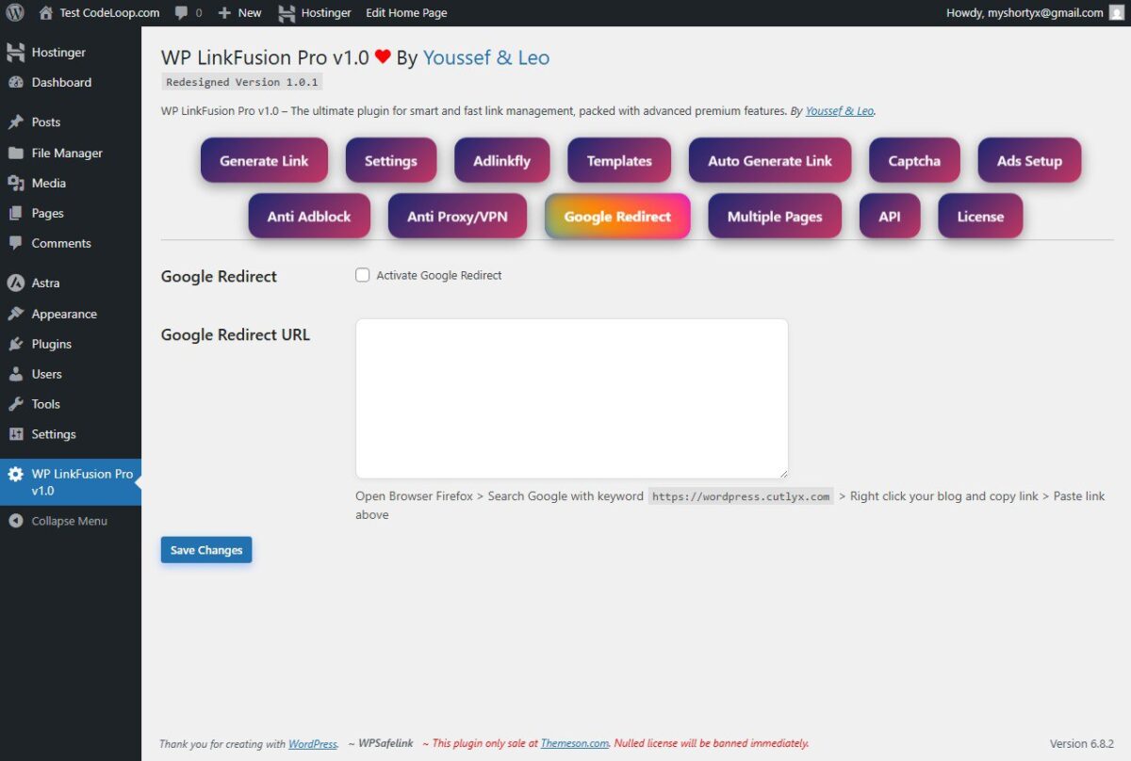1131x761 pixels.
Task: Switch to the Captcha tab
Action: (914, 160)
